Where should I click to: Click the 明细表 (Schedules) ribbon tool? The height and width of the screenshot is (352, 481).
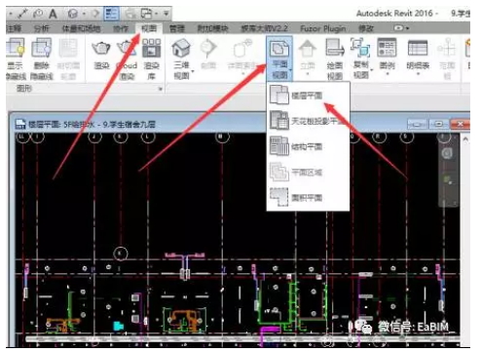(418, 56)
